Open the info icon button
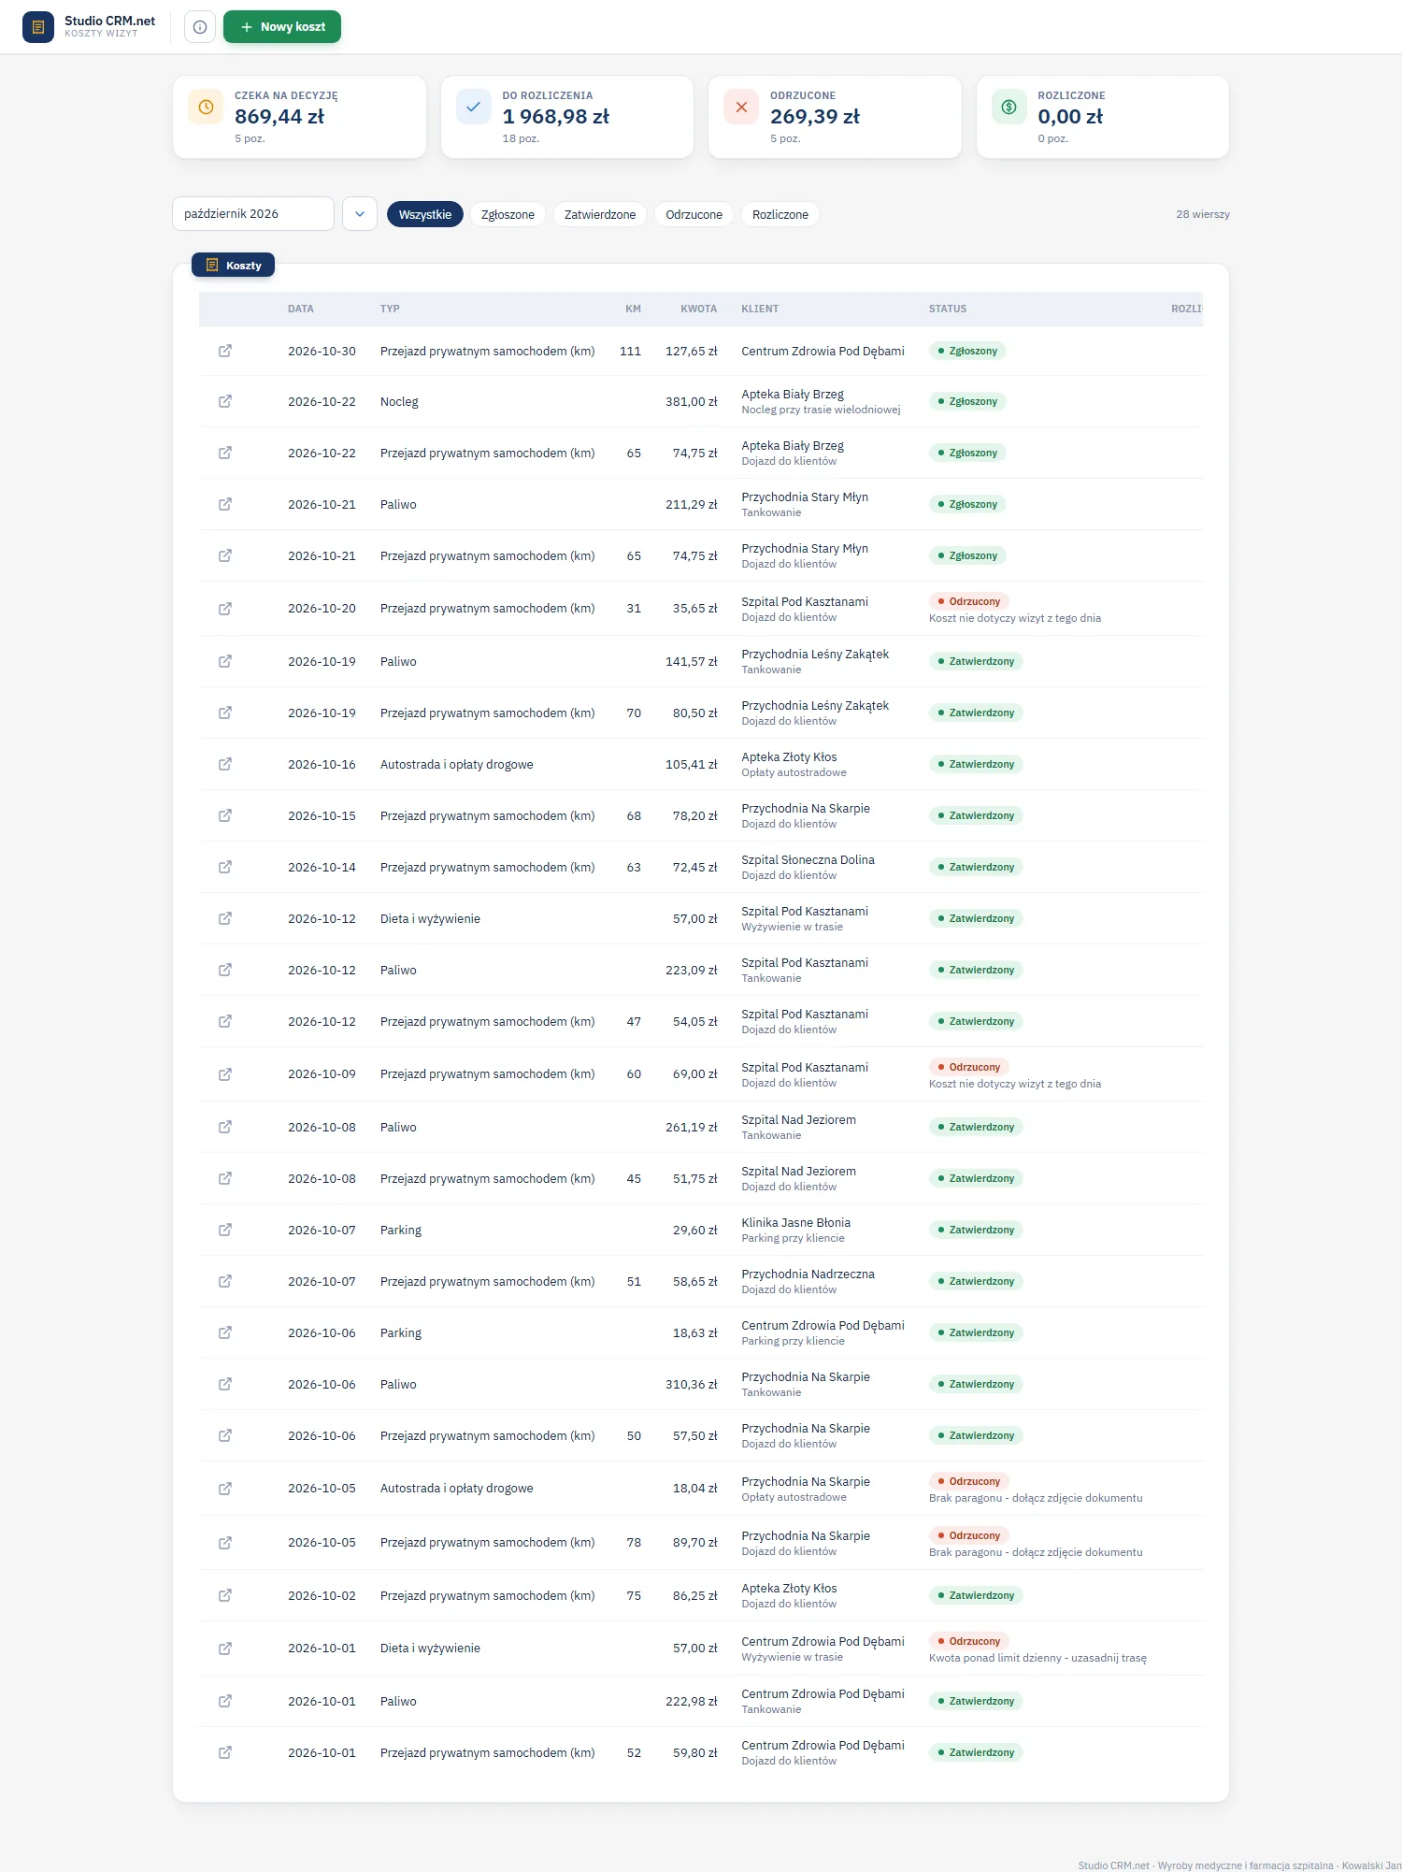Image resolution: width=1402 pixels, height=1872 pixels. click(200, 27)
